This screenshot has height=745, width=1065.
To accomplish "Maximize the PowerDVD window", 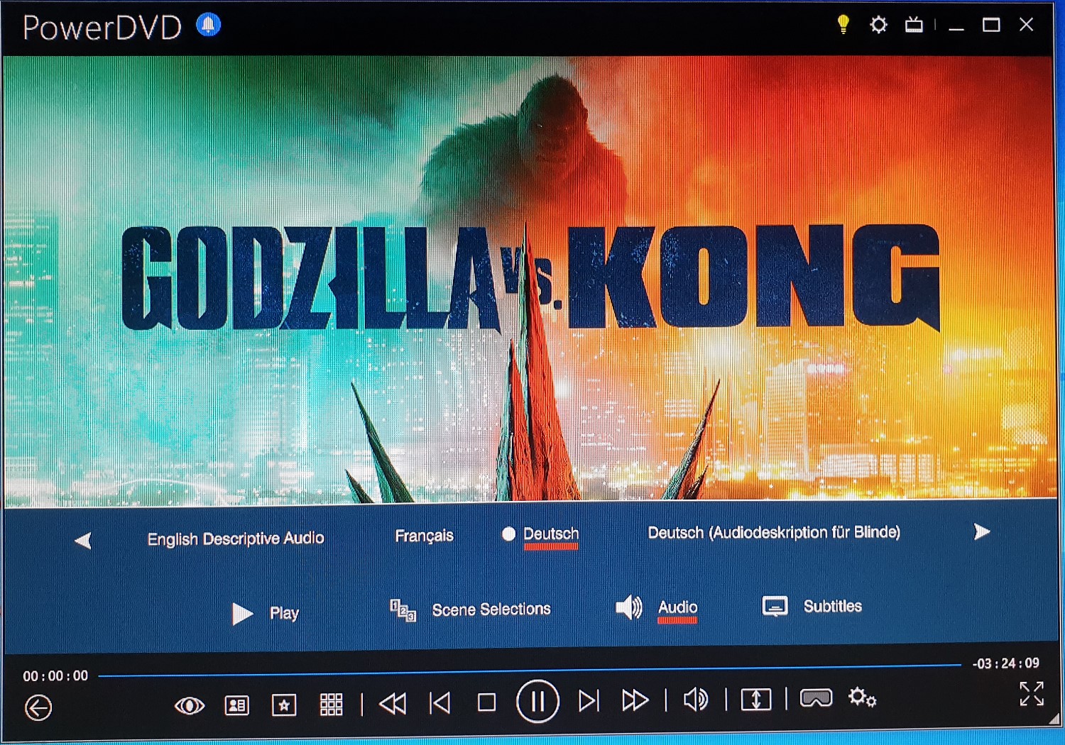I will [x=991, y=26].
